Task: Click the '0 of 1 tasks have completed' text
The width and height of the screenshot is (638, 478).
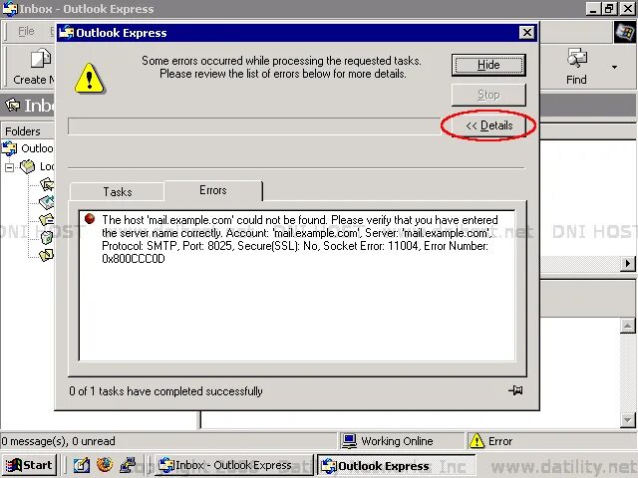Action: pos(165,391)
